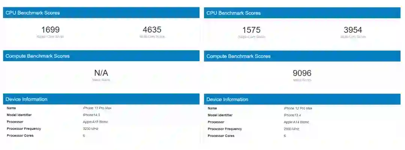Select model identifier iPhone13,4
The height and width of the screenshot is (150, 405).
point(292,115)
